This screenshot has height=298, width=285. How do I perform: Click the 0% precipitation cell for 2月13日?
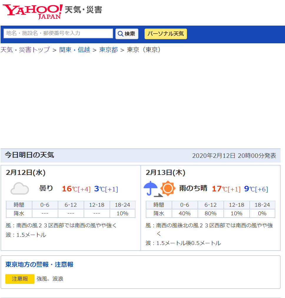262,213
